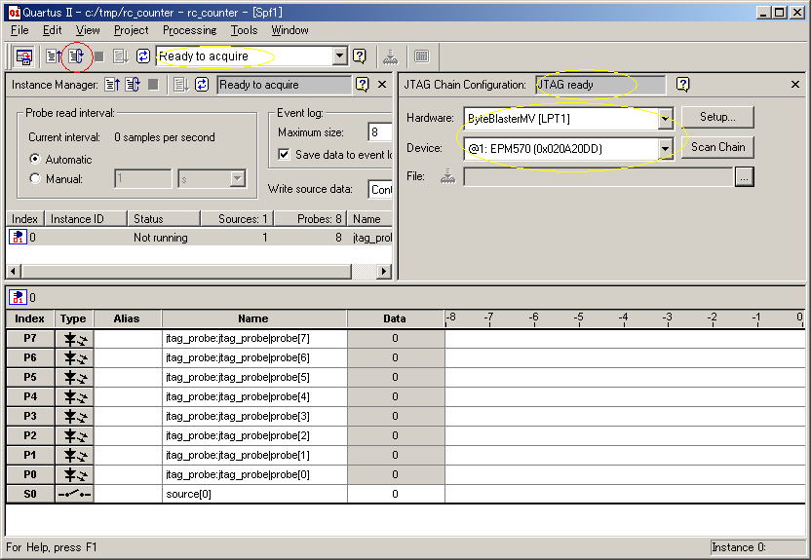Viewport: 811px width, 560px height.
Task: Click the Setup... button
Action: point(717,117)
